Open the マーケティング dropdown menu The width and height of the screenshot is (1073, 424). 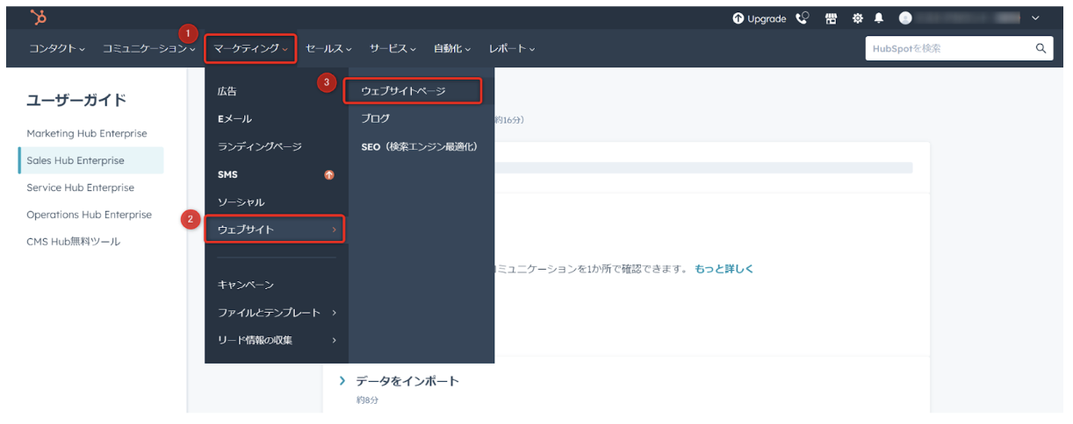click(x=251, y=48)
